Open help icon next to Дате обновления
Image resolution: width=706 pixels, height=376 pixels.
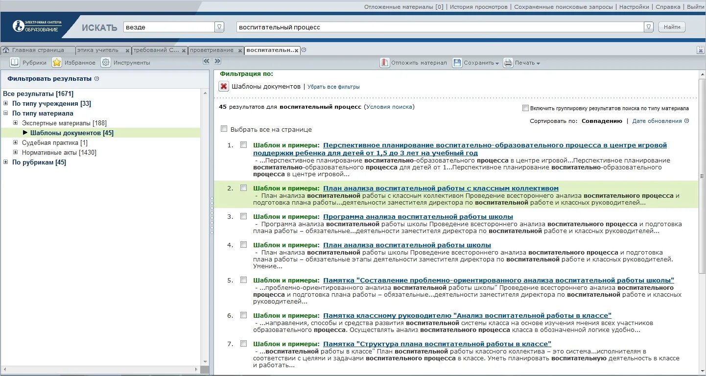(x=686, y=121)
